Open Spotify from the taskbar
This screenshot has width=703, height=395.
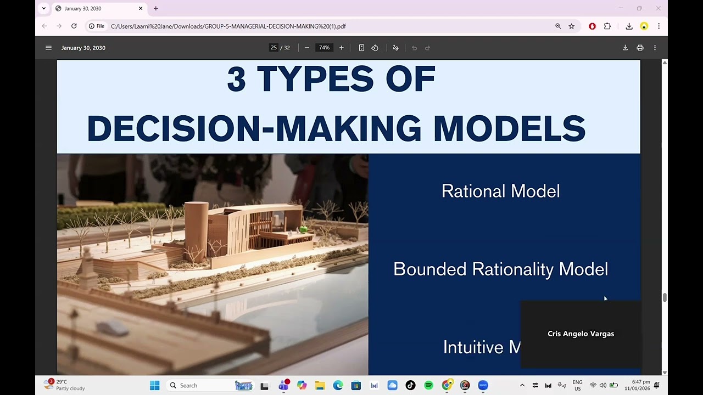[x=428, y=385]
